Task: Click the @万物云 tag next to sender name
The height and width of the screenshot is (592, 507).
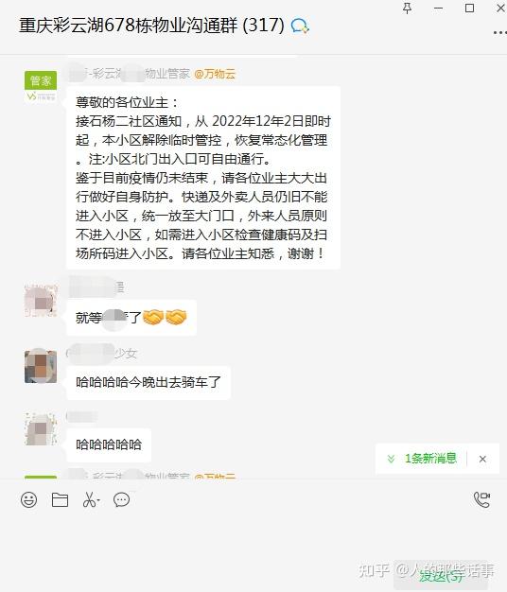Action: 215,74
